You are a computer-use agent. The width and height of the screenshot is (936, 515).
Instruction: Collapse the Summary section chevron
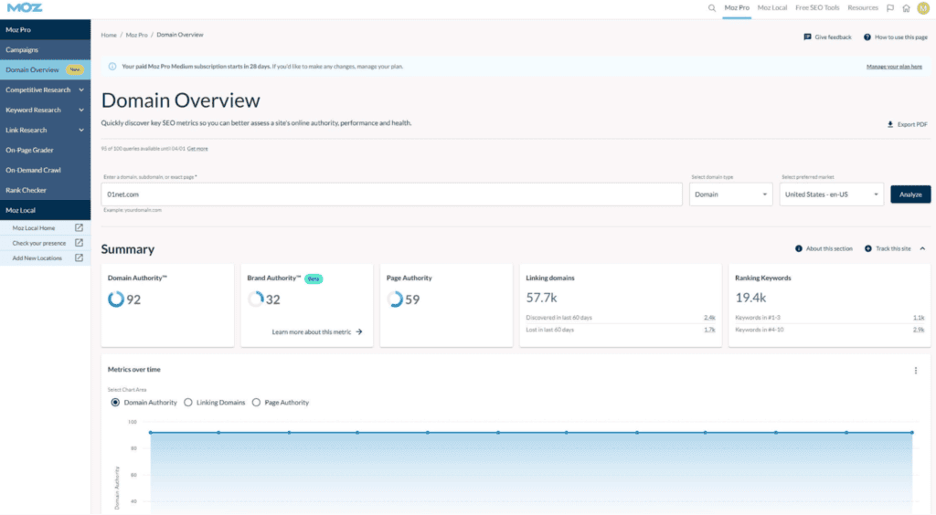click(x=923, y=248)
